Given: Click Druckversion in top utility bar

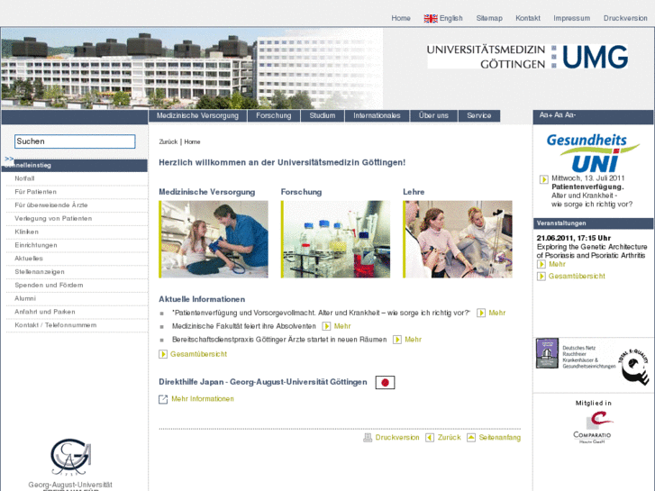Looking at the screenshot, I should (625, 18).
